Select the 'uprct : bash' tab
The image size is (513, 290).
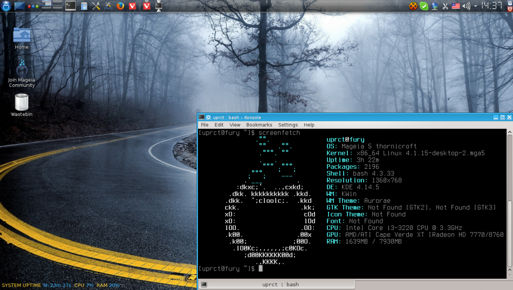click(281, 284)
